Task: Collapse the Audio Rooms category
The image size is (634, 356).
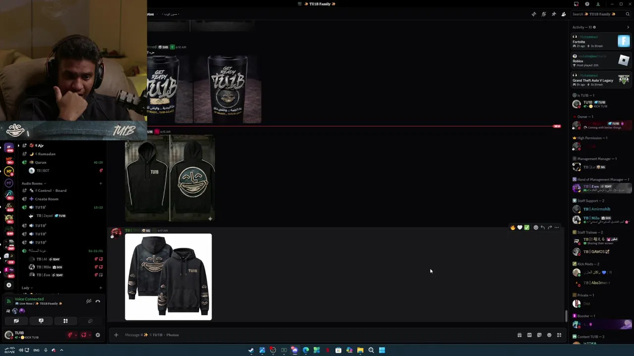Action: tap(34, 183)
